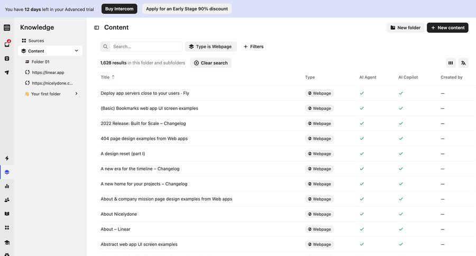Click the Type column header
This screenshot has height=256, width=476.
[x=310, y=77]
